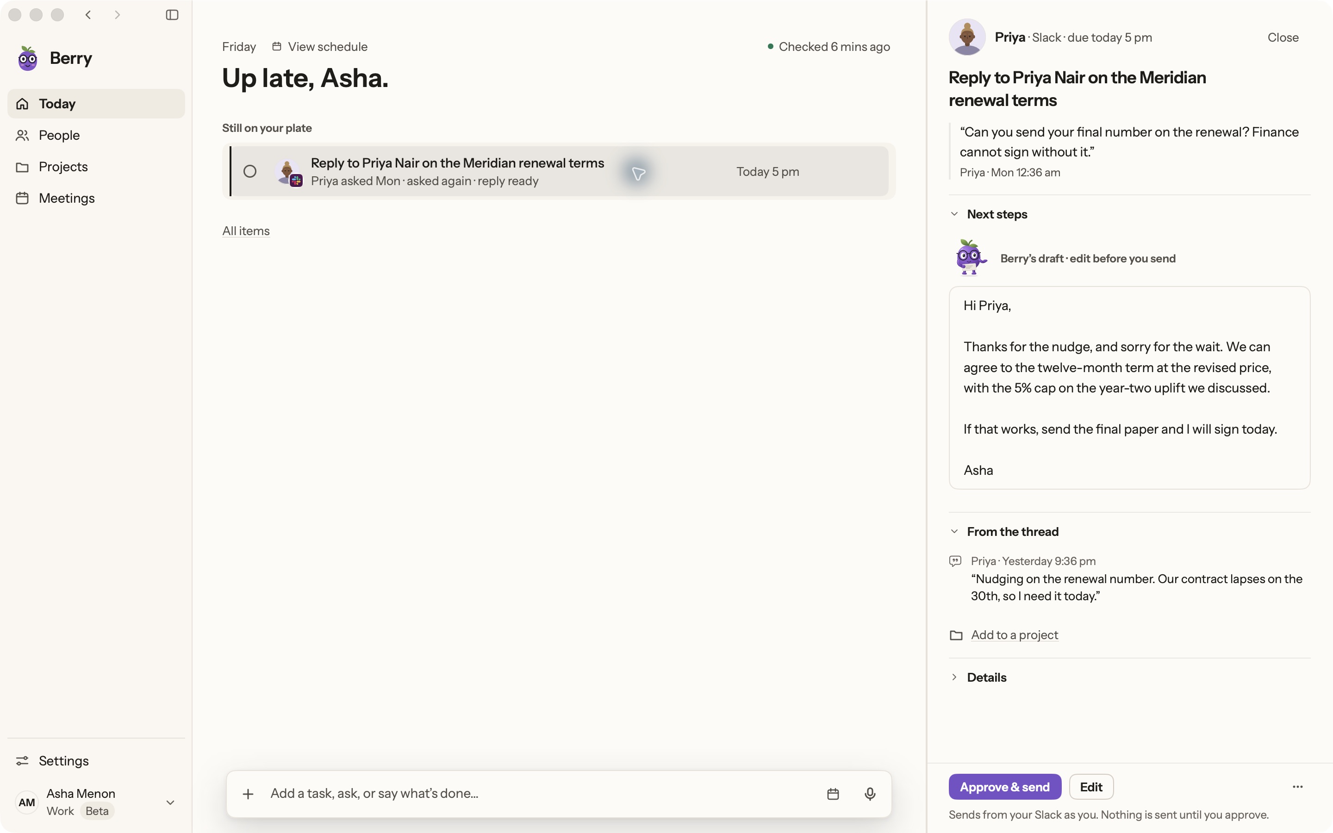Focus the Add a task input field
The width and height of the screenshot is (1333, 833).
(x=540, y=793)
